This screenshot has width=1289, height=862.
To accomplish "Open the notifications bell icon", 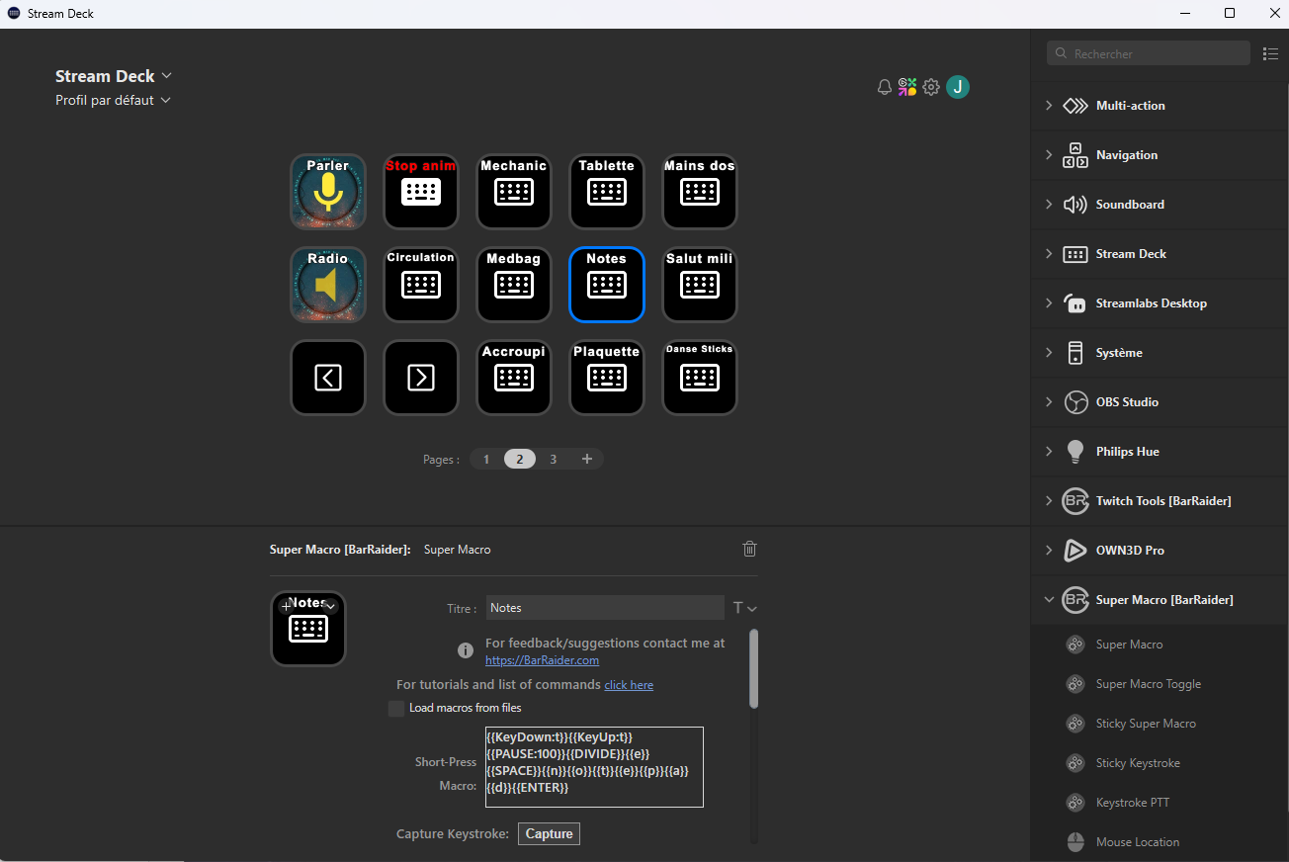I will [x=885, y=87].
